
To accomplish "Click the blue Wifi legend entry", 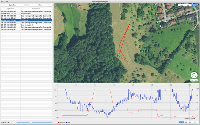I will coord(68,123).
